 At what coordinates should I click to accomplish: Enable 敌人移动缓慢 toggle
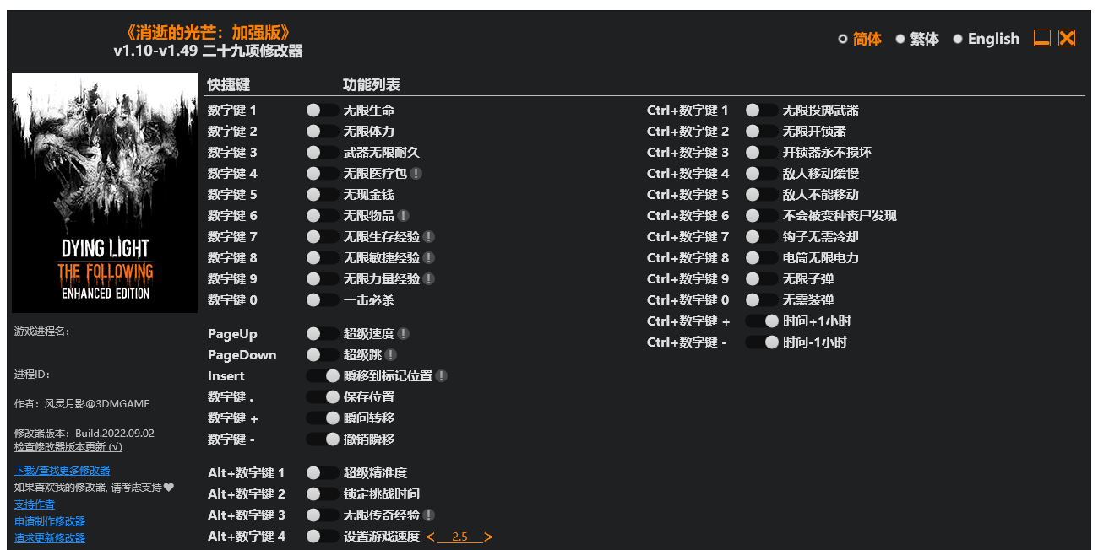click(762, 174)
